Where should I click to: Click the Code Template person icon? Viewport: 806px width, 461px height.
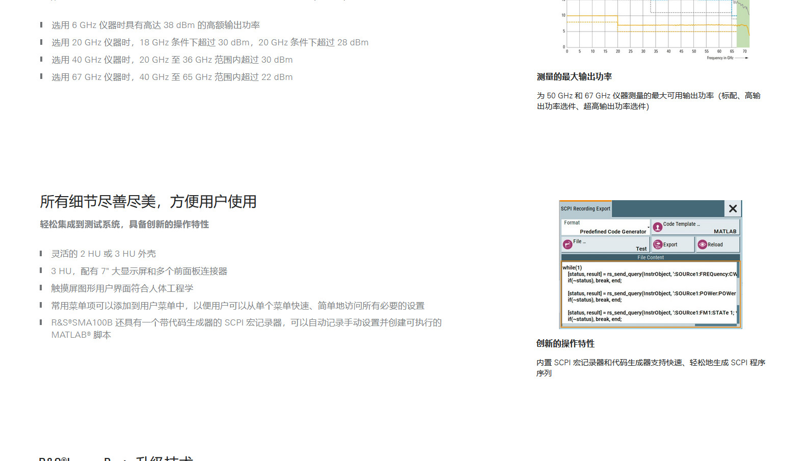click(x=658, y=227)
